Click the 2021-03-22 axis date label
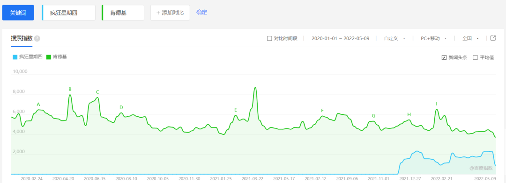 253,178
